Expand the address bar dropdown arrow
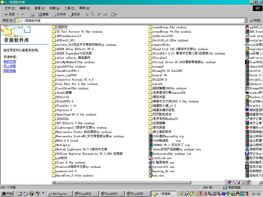The width and height of the screenshot is (263, 197). tap(246, 21)
